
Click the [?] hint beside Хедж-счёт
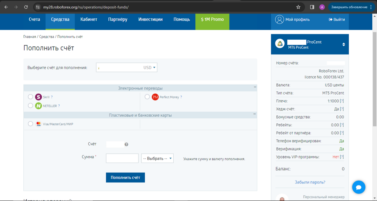(342, 109)
